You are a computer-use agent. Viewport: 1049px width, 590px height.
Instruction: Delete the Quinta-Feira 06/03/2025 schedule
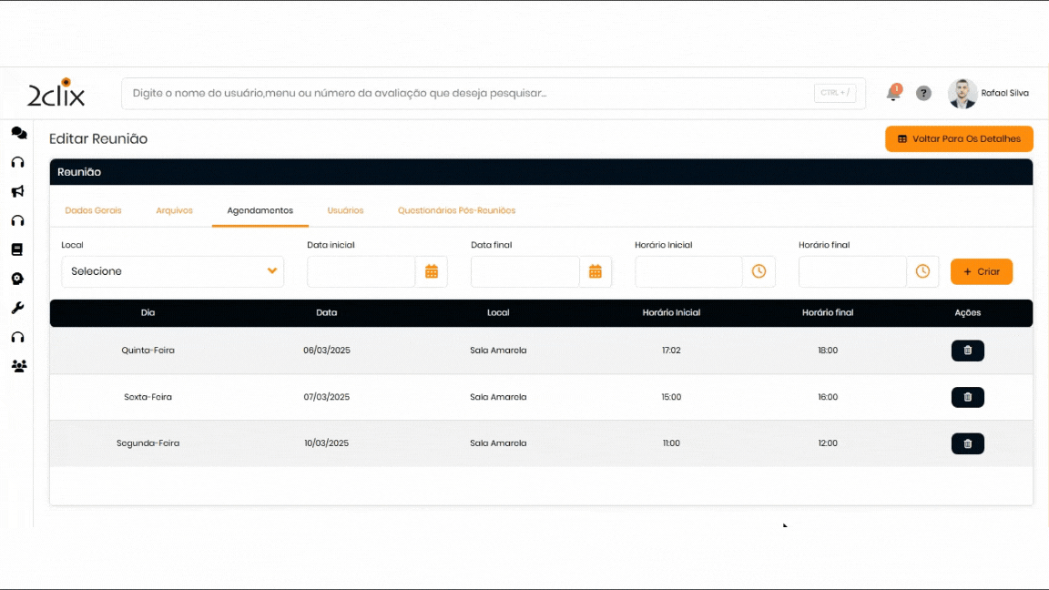[x=967, y=351]
